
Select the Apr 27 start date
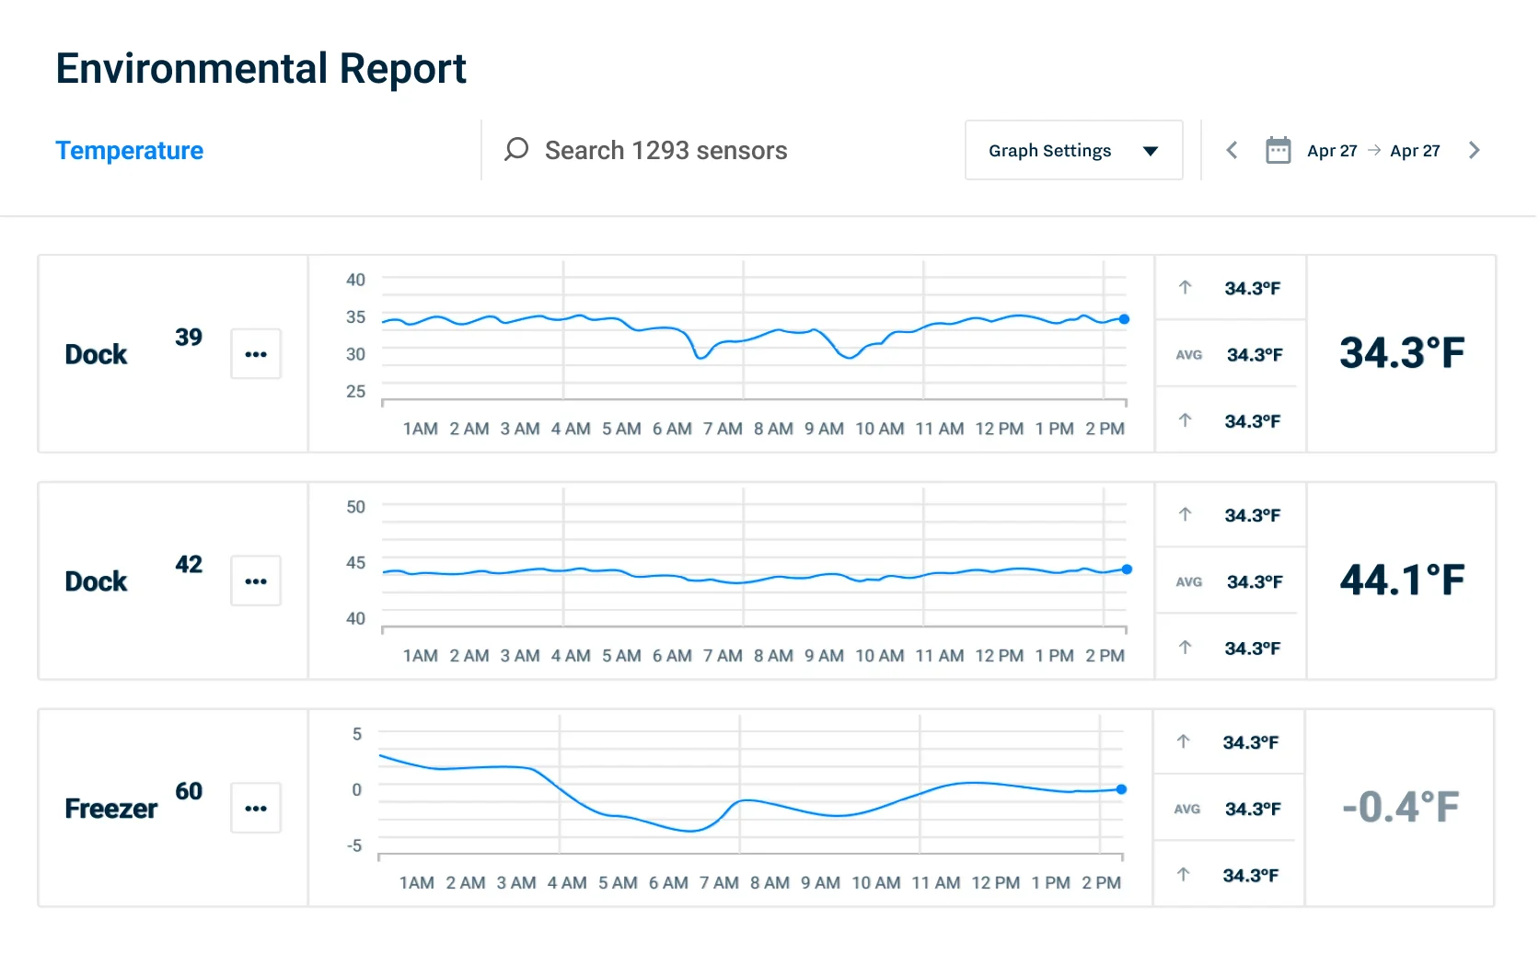pyautogui.click(x=1332, y=151)
